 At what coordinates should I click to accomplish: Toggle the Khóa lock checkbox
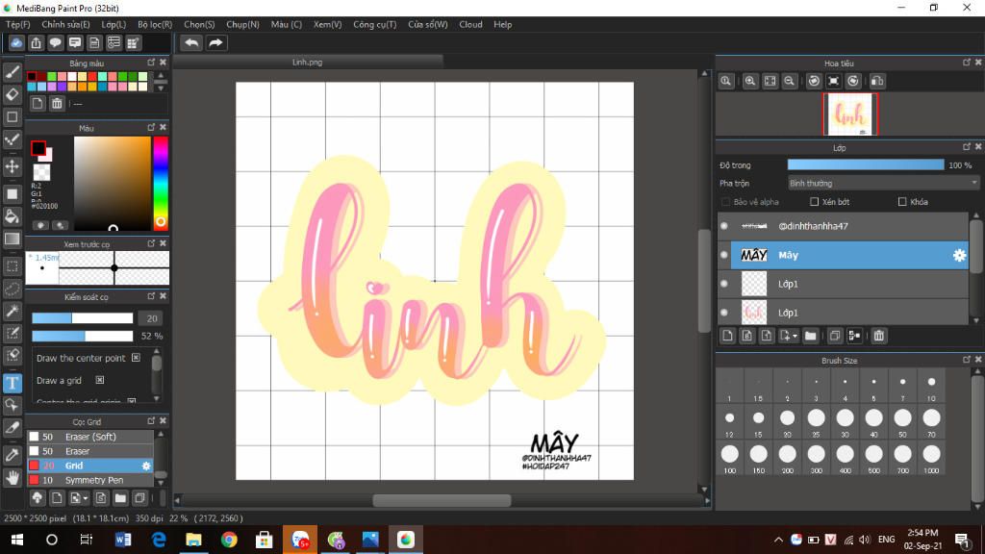coord(902,202)
